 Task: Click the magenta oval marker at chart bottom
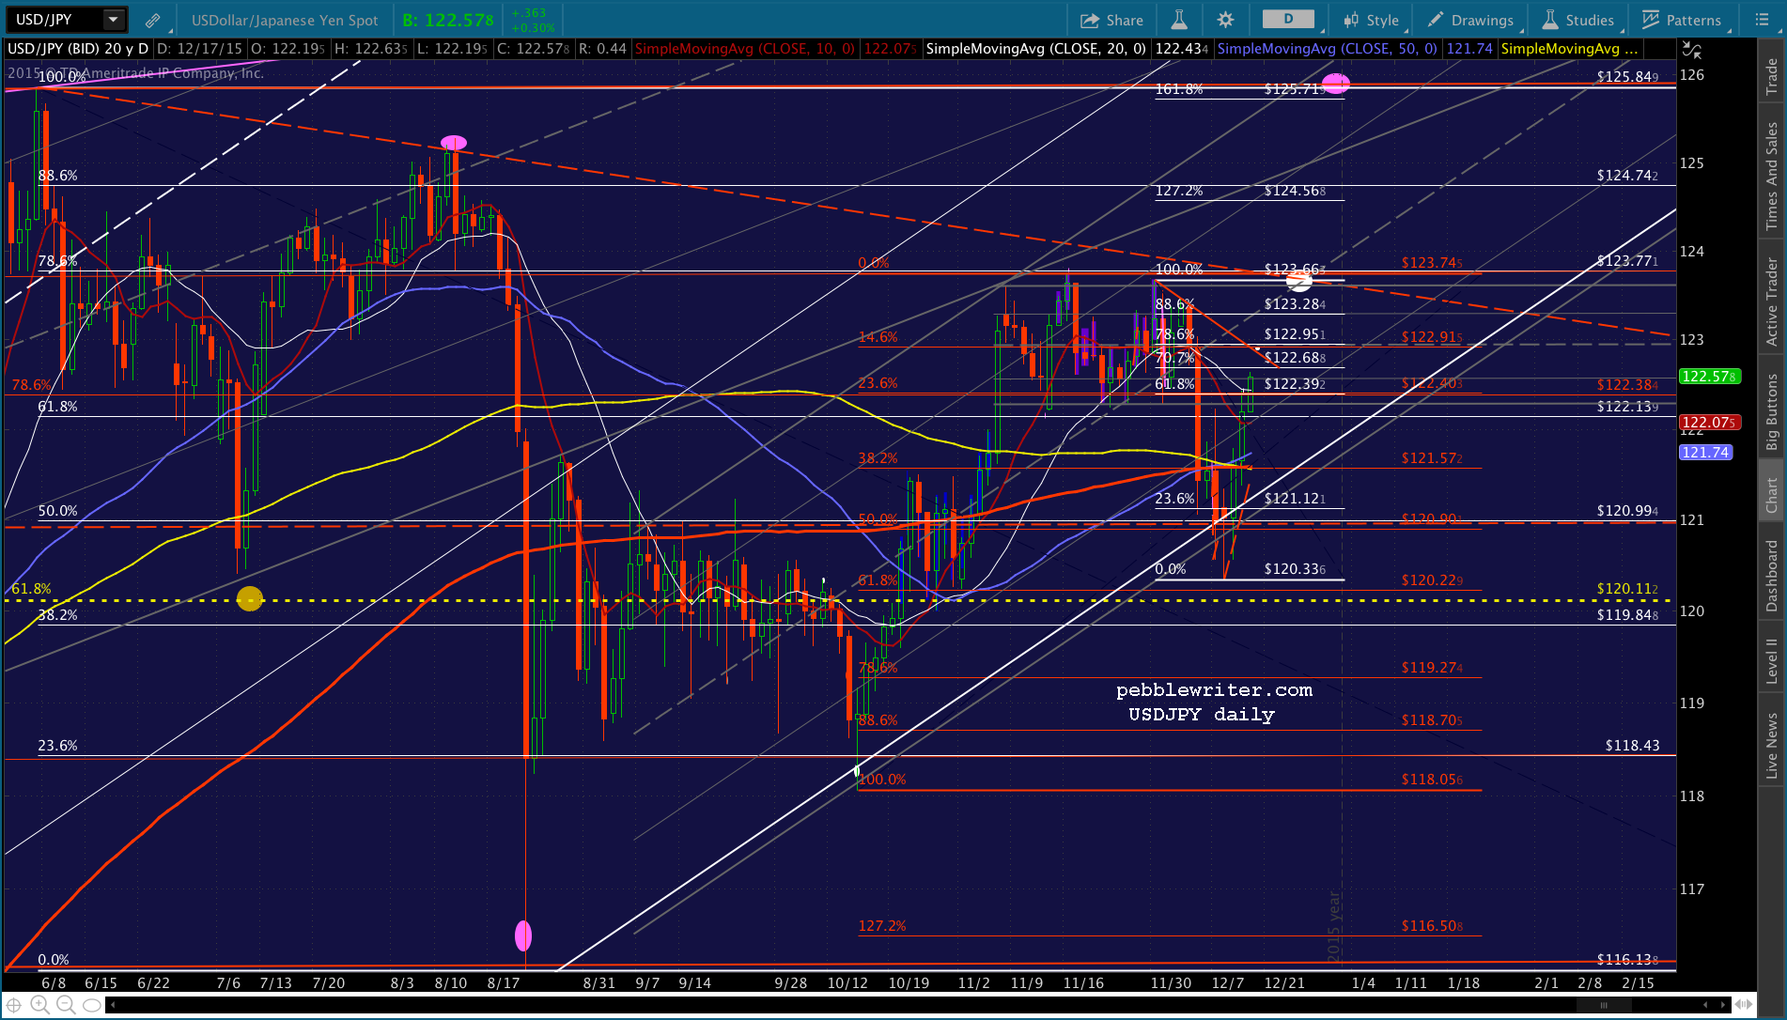point(523,935)
